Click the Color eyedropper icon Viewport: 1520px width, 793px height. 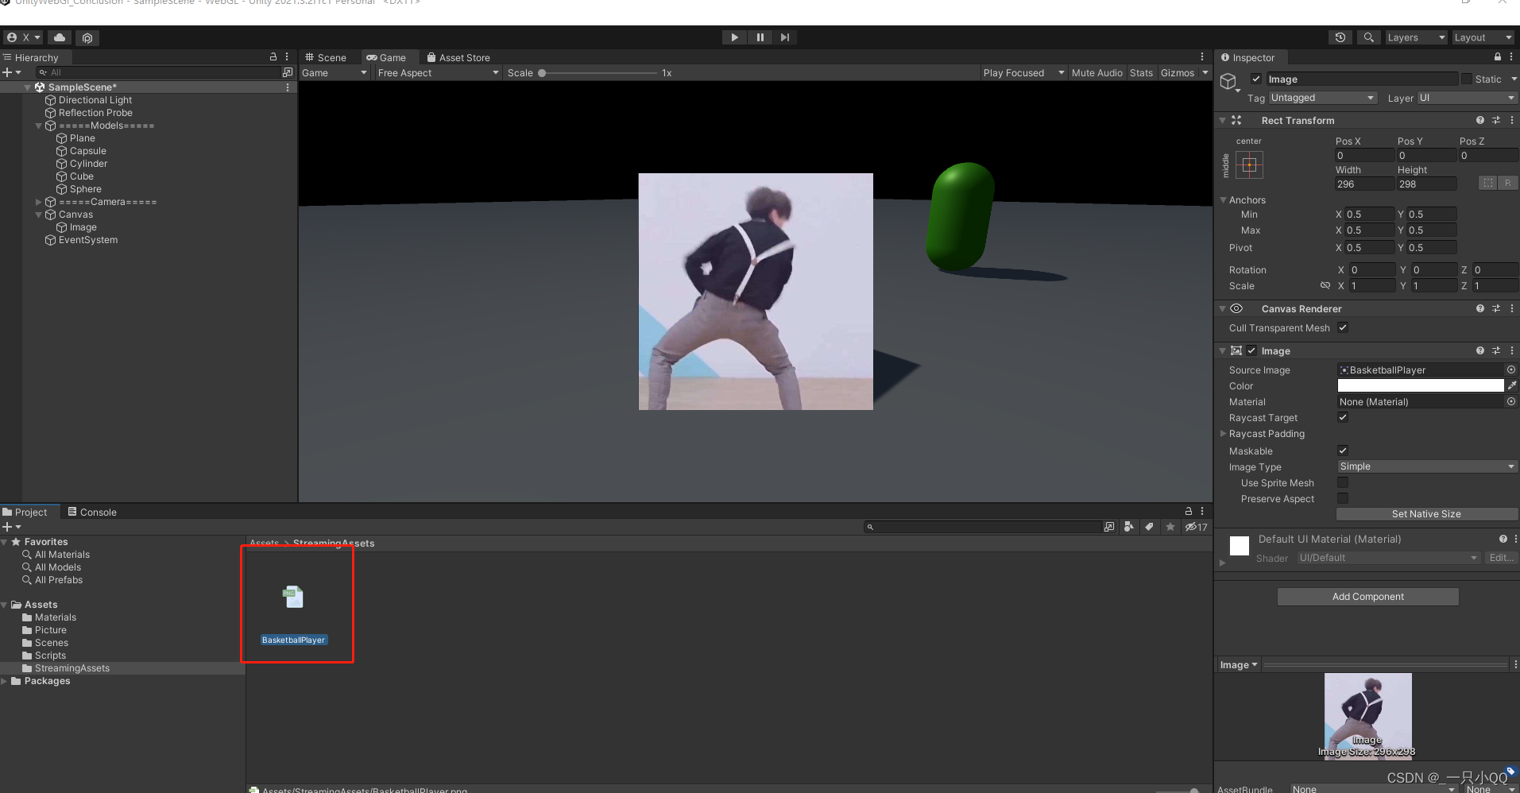1512,385
